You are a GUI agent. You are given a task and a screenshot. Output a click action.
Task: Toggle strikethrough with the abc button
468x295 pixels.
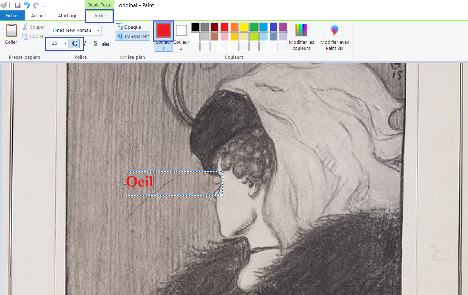pyautogui.click(x=106, y=44)
